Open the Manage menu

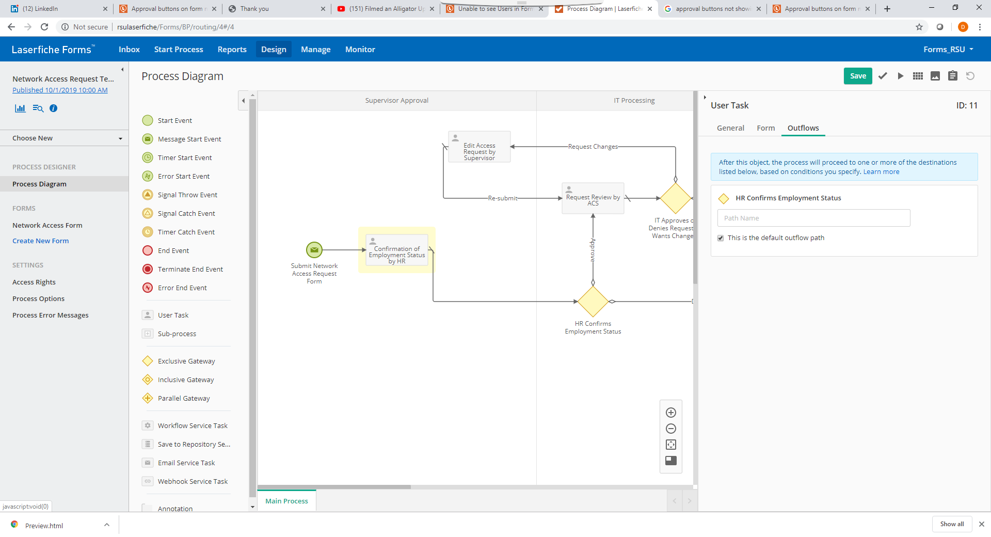coord(315,50)
